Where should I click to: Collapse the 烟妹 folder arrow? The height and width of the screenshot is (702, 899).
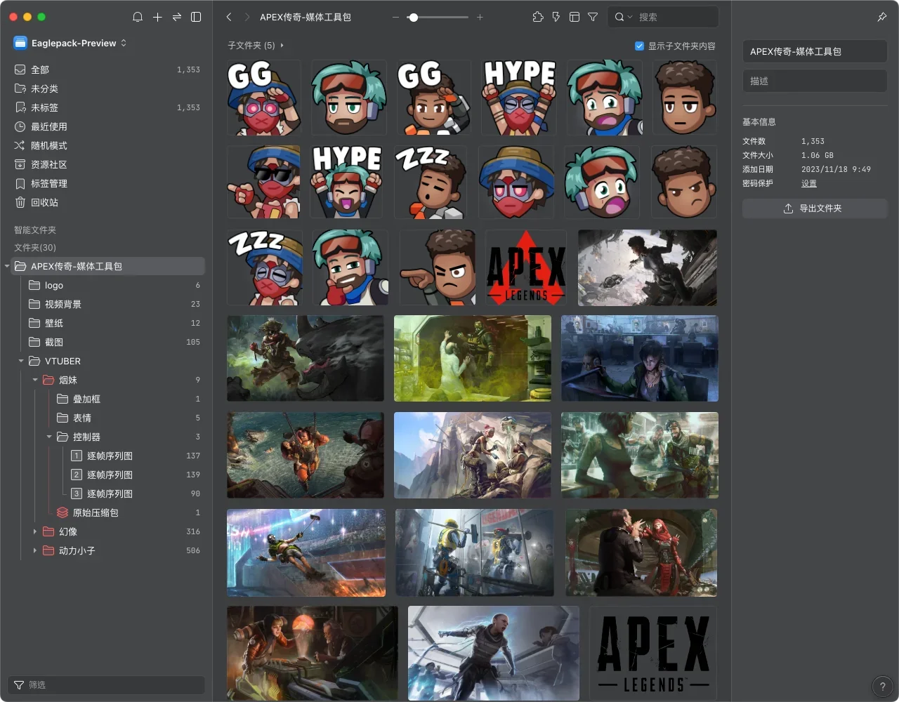click(x=35, y=380)
